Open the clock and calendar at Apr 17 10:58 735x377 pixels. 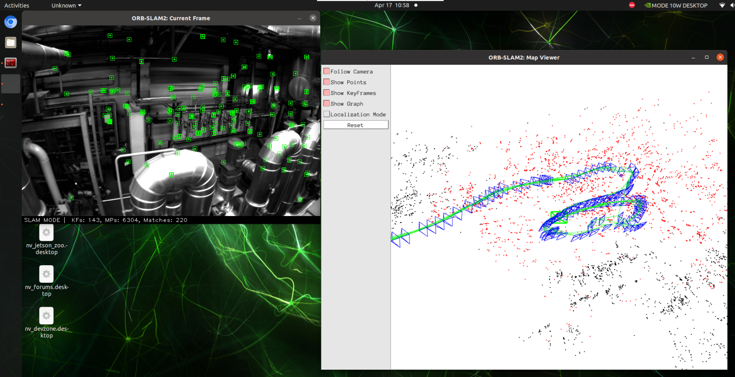392,5
